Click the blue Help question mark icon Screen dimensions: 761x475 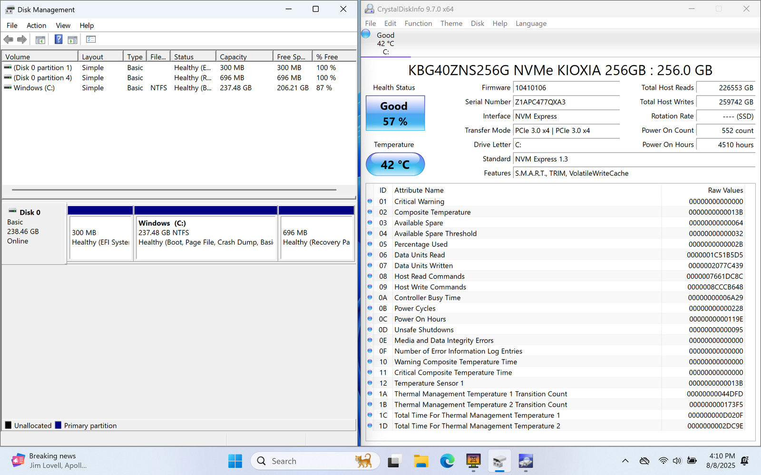point(59,39)
